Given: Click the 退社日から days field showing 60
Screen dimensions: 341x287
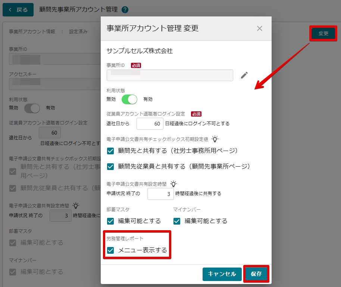Looking at the screenshot, I should [150, 124].
